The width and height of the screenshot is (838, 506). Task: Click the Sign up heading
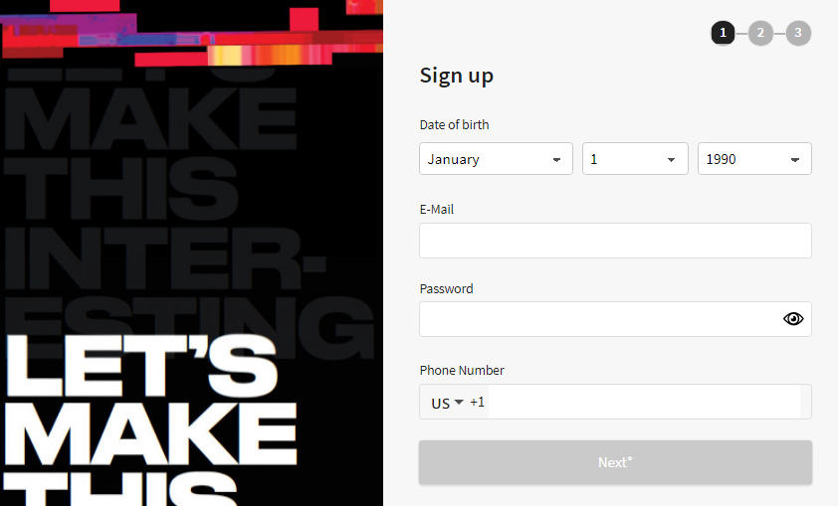[457, 76]
